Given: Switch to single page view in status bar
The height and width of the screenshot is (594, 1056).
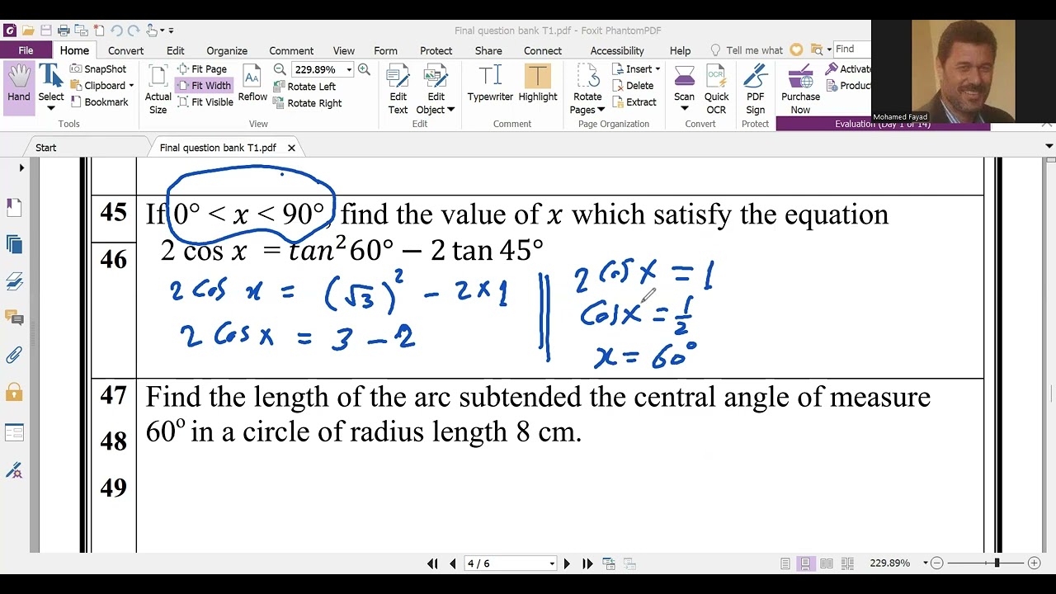Looking at the screenshot, I should pos(786,563).
